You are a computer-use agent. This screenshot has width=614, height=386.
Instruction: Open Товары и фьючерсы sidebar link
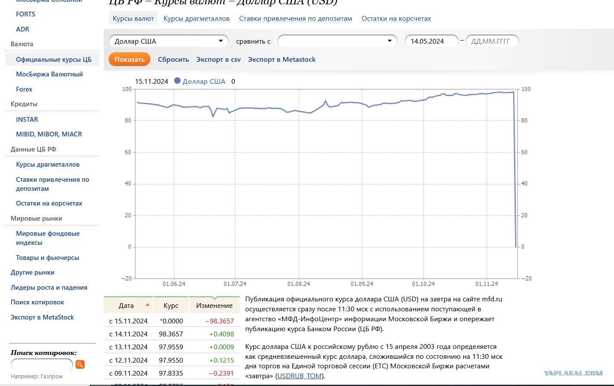tap(48, 258)
